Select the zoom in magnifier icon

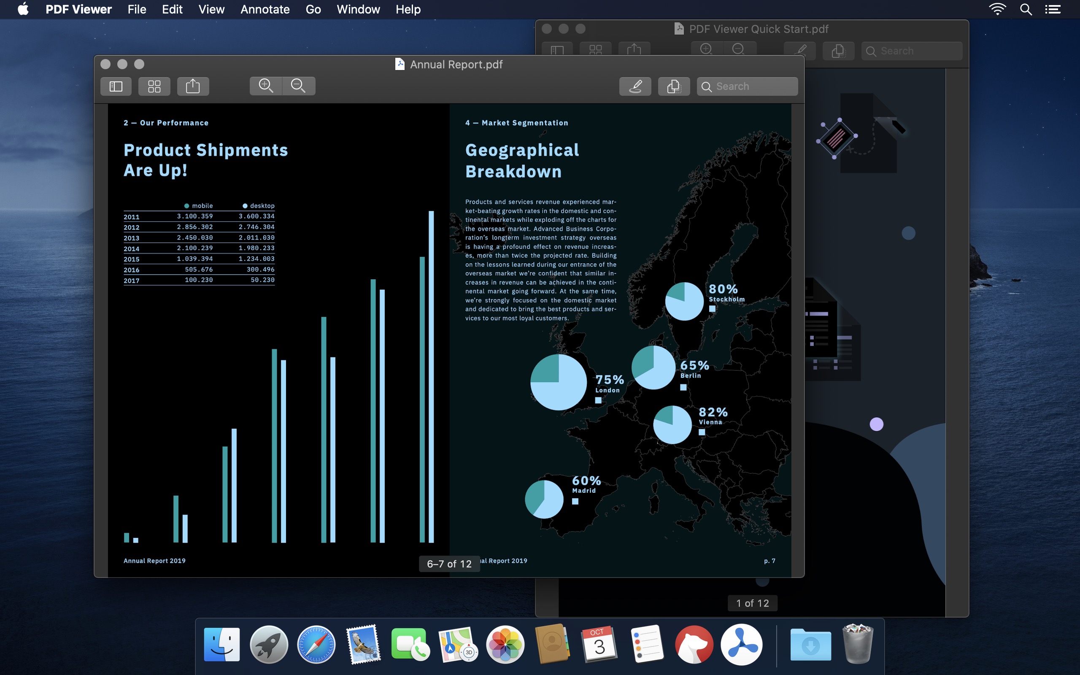266,86
